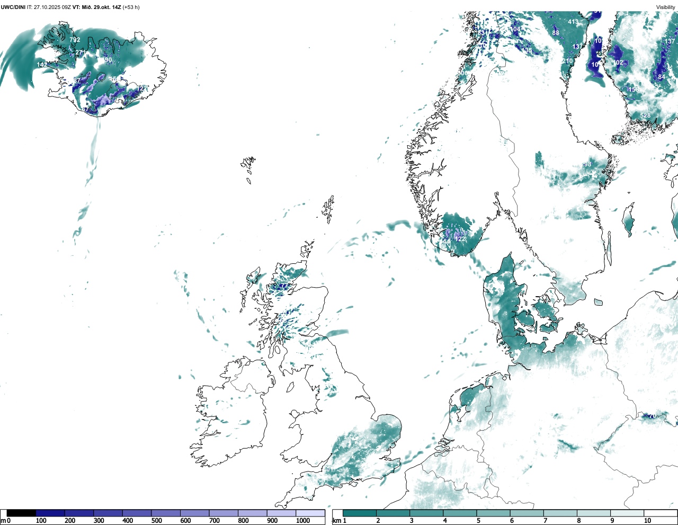Click the '102' value over Finland
The height and width of the screenshot is (525, 678).
point(618,63)
